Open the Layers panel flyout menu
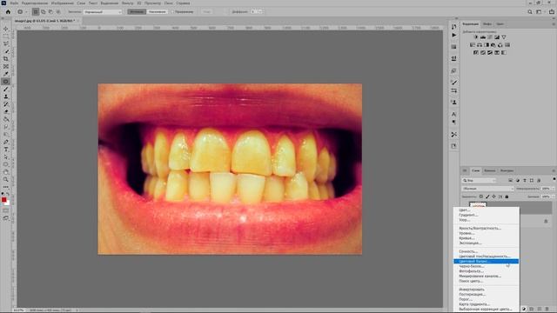Image resolution: width=557 pixels, height=313 pixels. coord(554,170)
